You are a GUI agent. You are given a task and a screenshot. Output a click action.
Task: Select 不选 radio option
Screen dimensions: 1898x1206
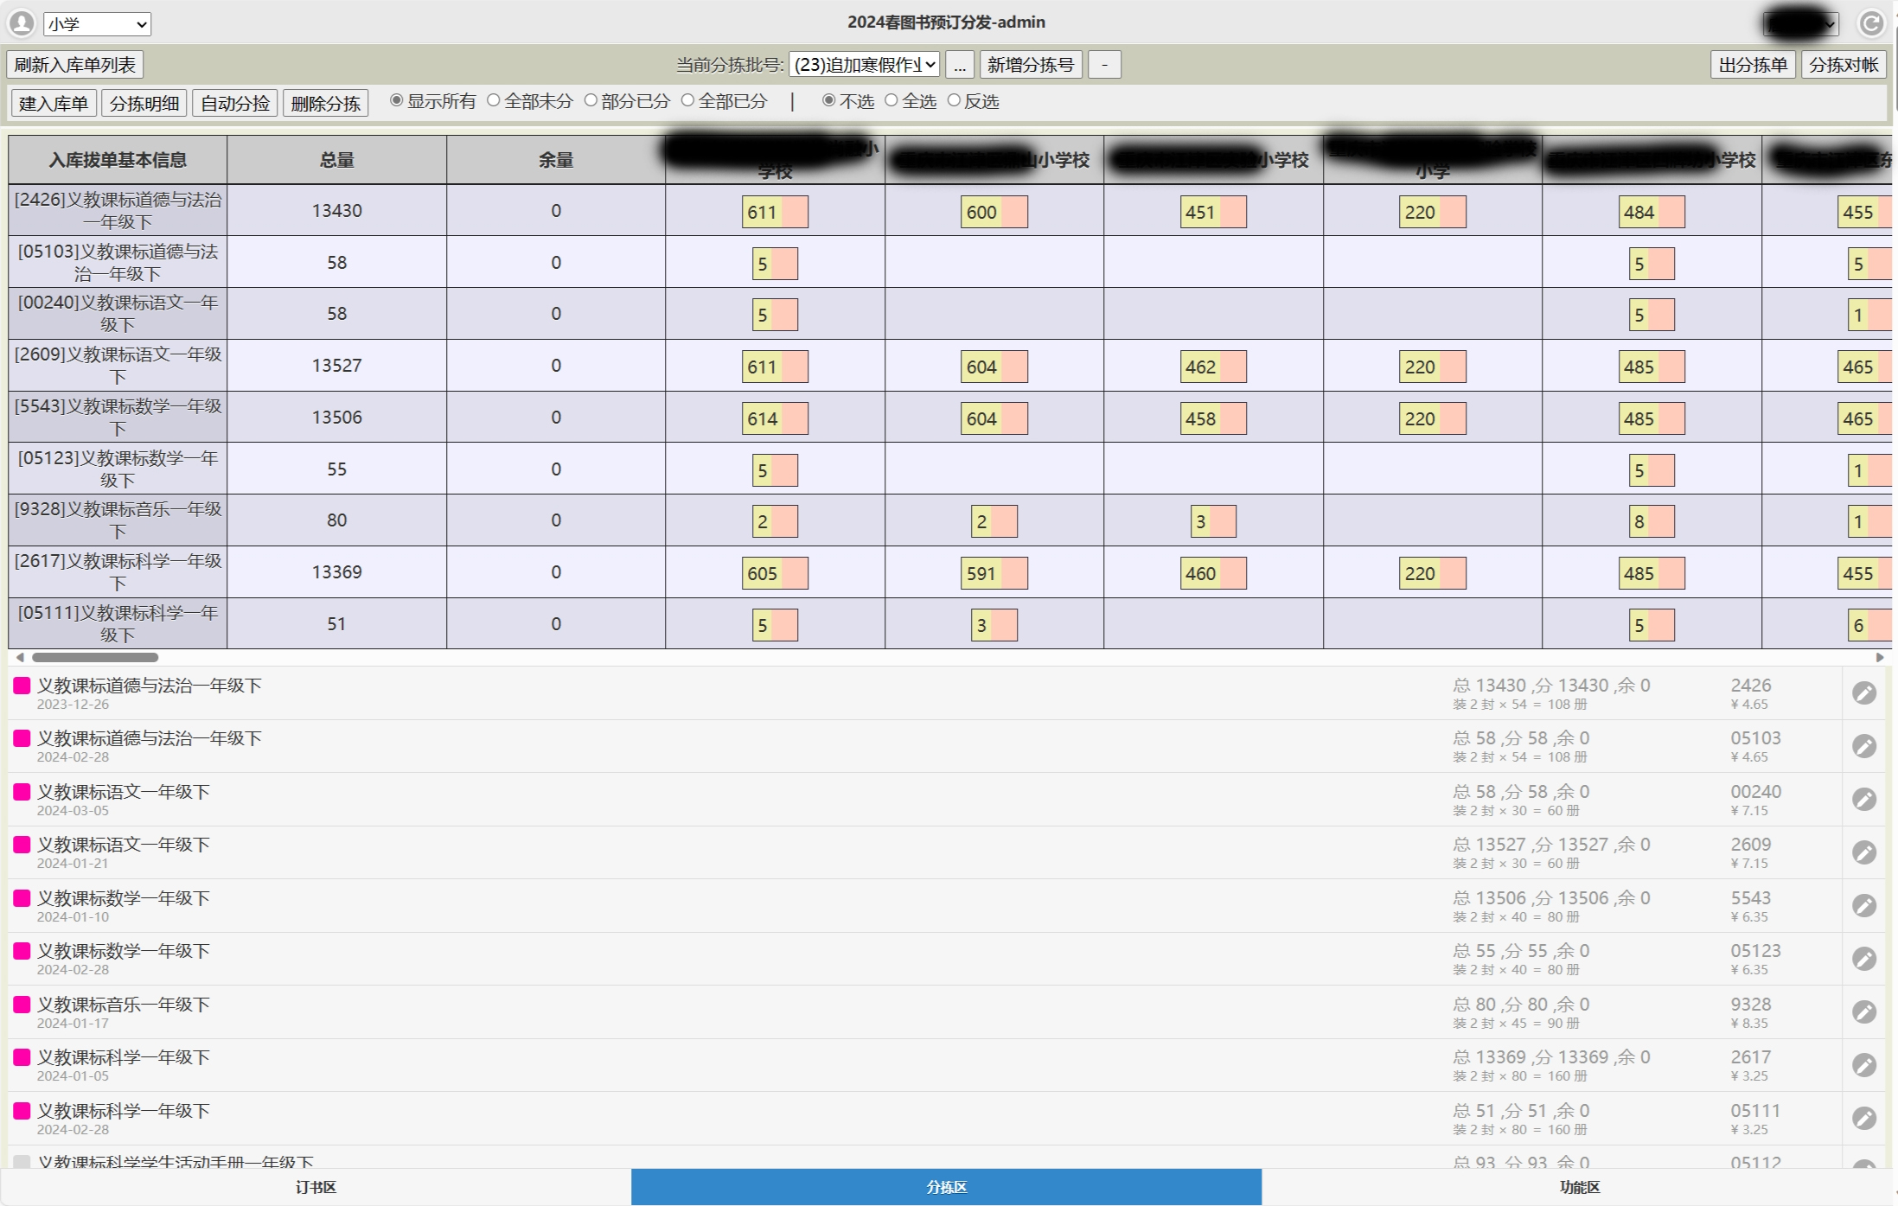coord(828,100)
